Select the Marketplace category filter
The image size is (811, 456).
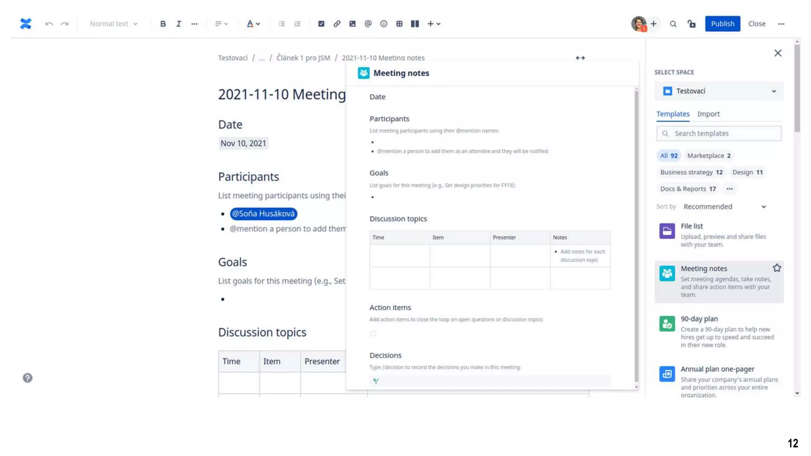click(708, 156)
